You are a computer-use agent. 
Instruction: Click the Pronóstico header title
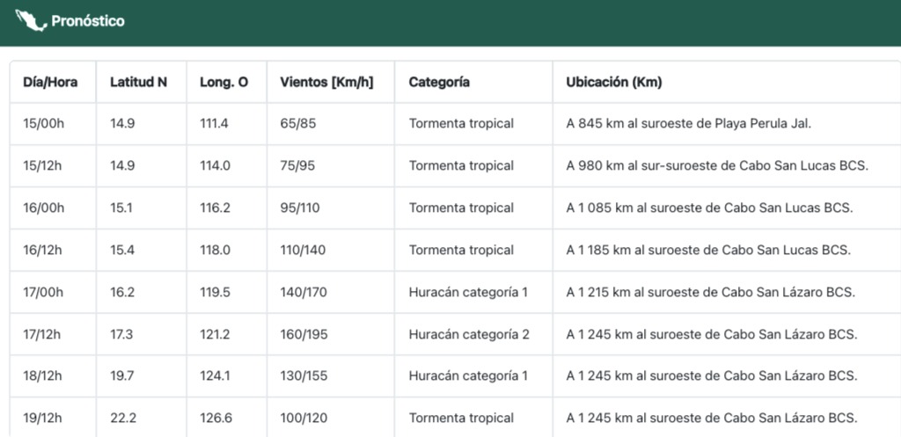coord(88,21)
